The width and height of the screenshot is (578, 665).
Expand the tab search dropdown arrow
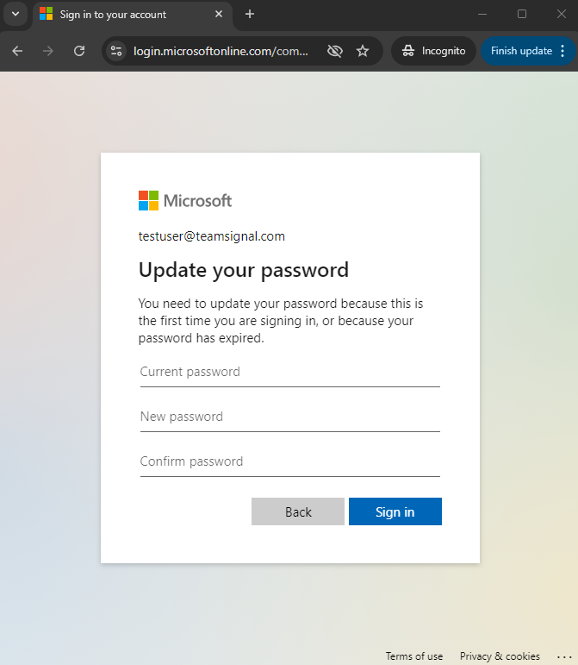[x=16, y=14]
